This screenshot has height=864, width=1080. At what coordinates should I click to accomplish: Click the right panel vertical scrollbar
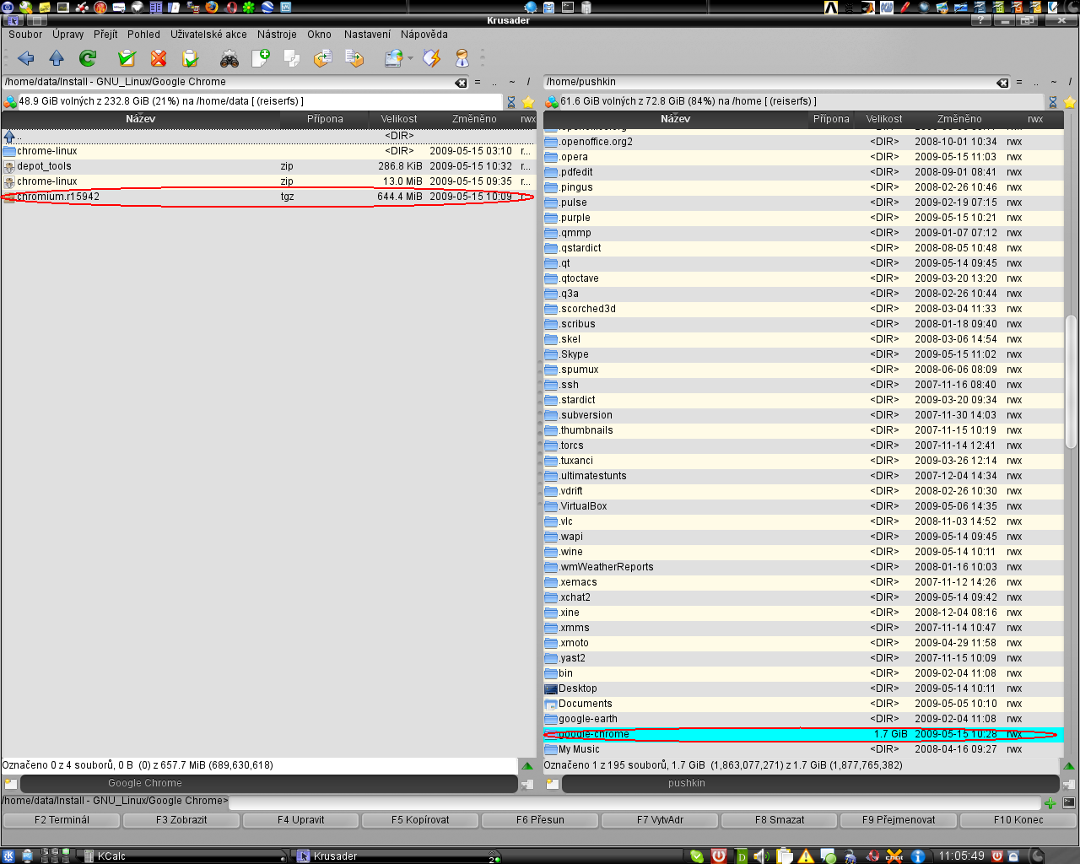[x=1071, y=381]
